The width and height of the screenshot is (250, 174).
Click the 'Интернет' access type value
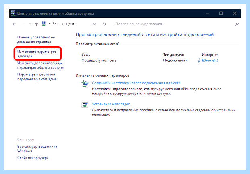210,55
